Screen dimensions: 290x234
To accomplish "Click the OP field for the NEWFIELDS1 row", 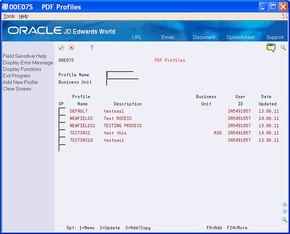I will coord(62,126).
